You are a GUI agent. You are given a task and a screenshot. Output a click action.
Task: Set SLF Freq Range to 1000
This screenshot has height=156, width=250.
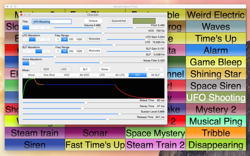click(79, 51)
